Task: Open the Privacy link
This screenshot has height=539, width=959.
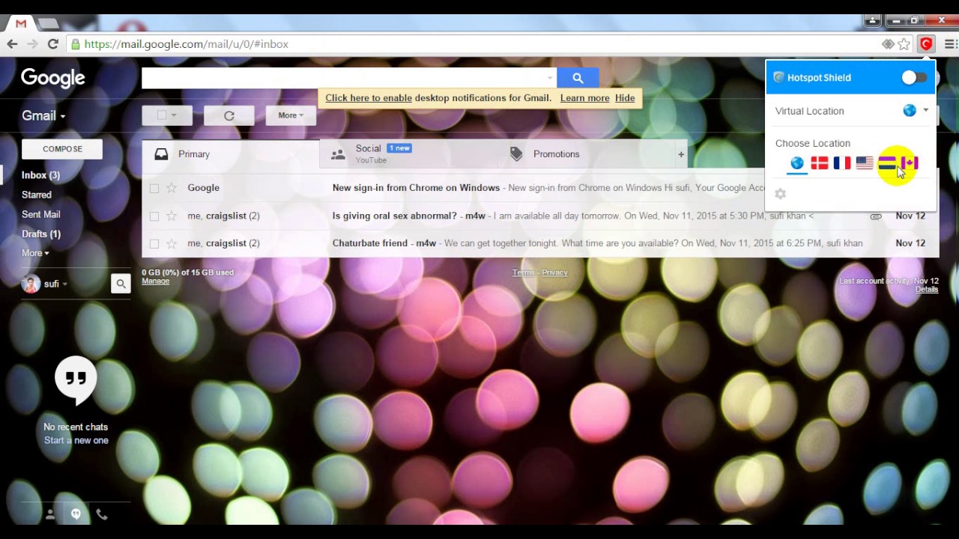Action: (554, 272)
